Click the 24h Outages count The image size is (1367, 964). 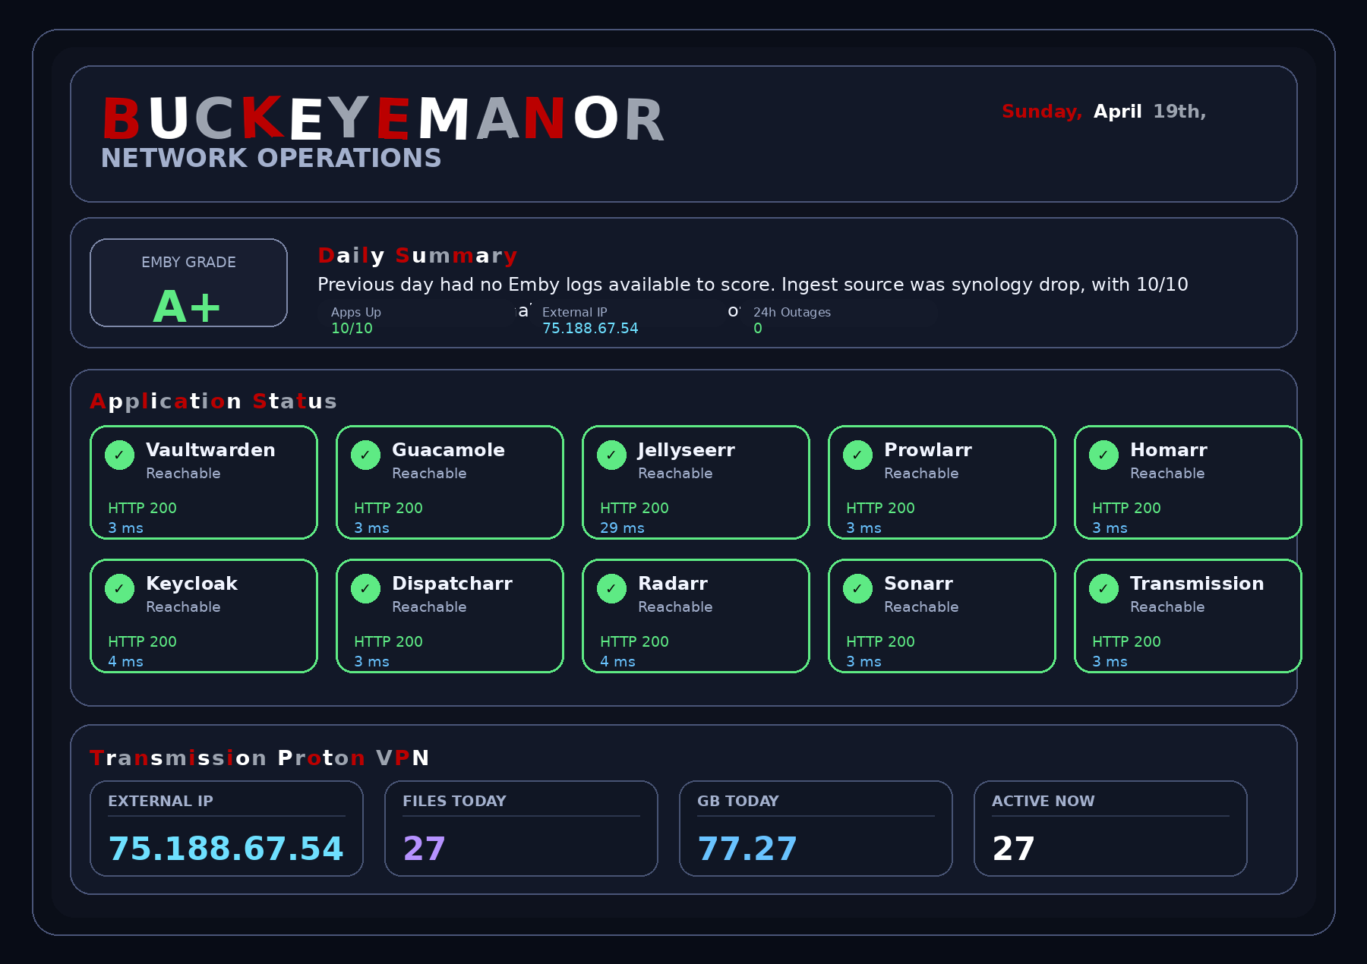tap(757, 329)
